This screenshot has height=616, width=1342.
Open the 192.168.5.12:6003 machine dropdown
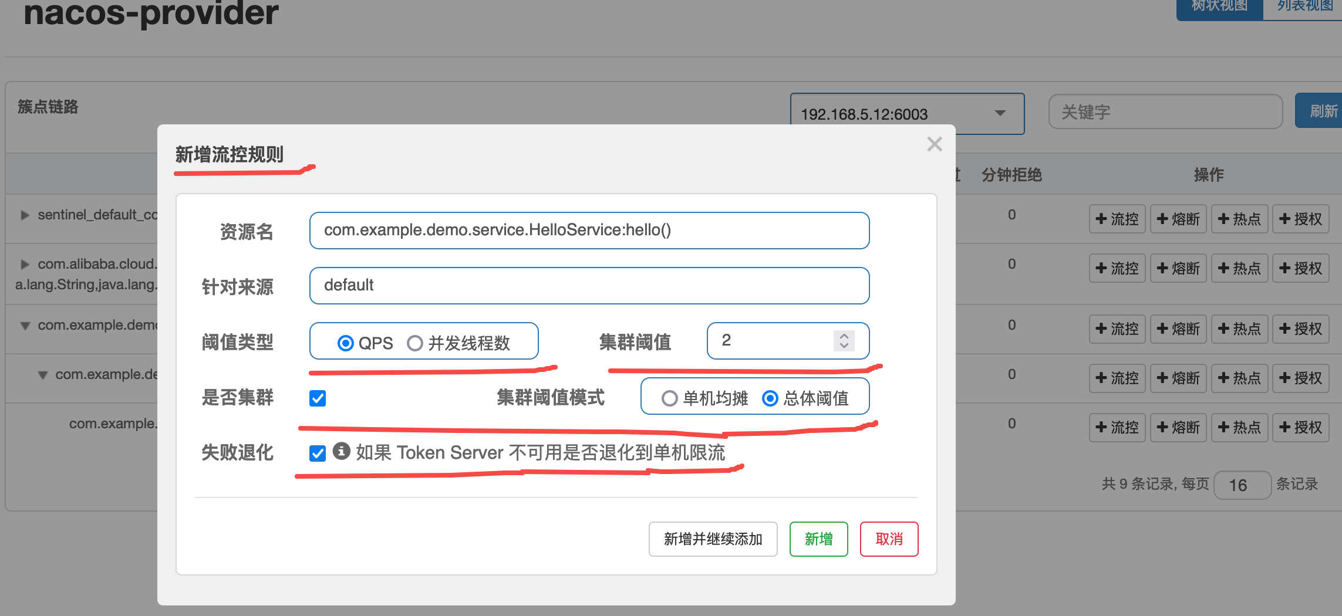tap(1000, 114)
